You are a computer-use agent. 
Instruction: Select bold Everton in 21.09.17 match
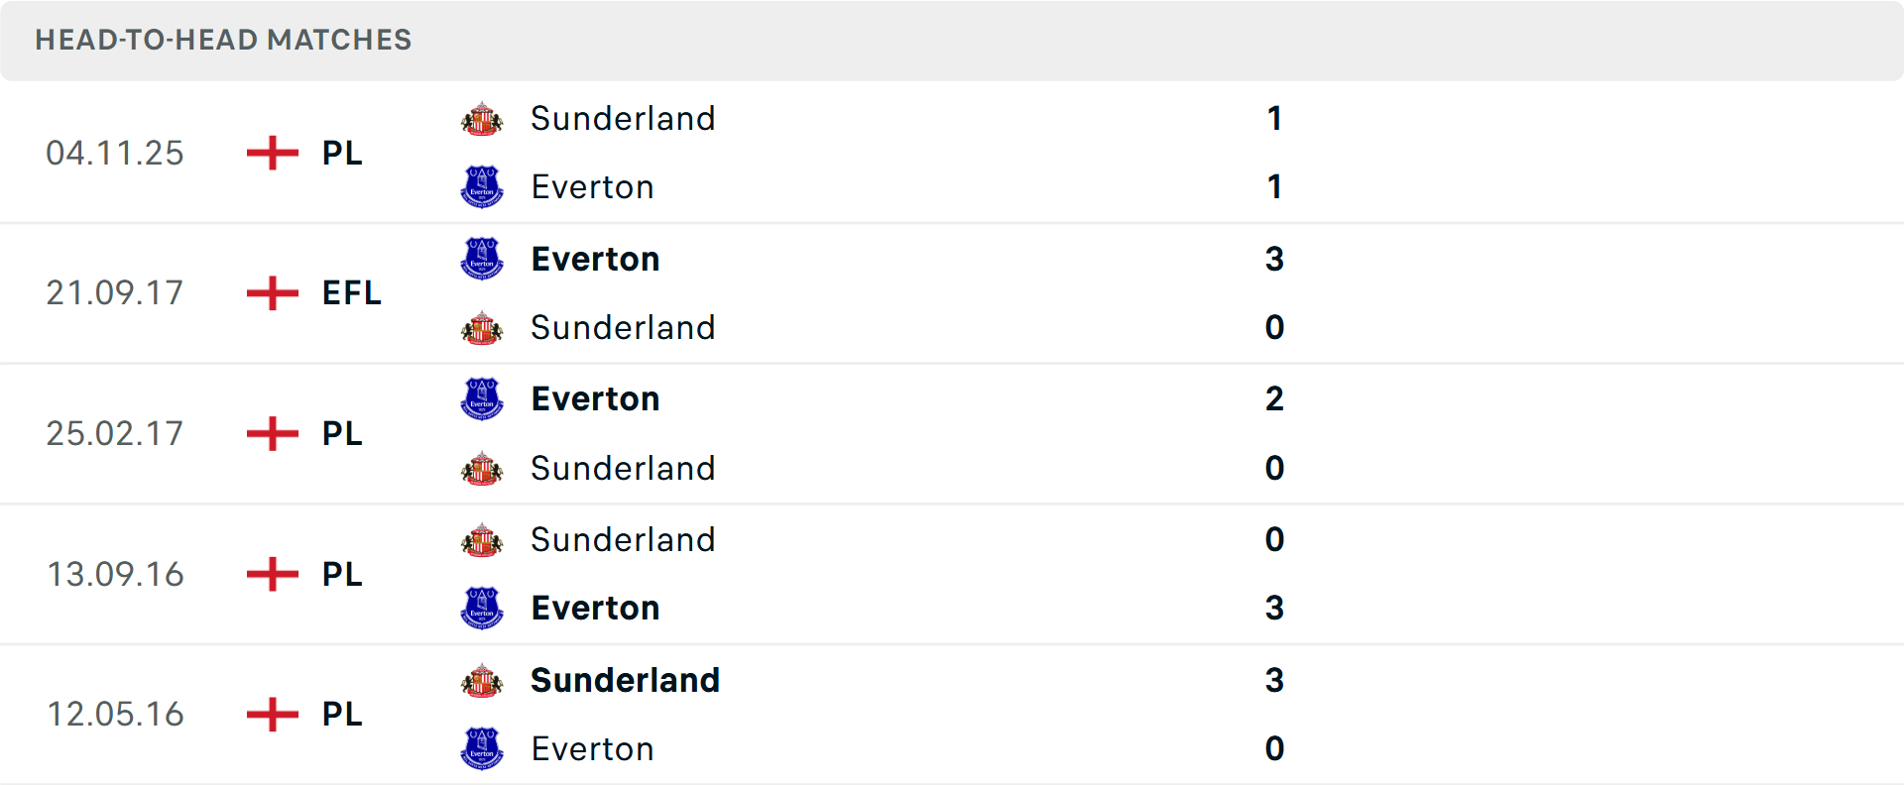coord(595,259)
